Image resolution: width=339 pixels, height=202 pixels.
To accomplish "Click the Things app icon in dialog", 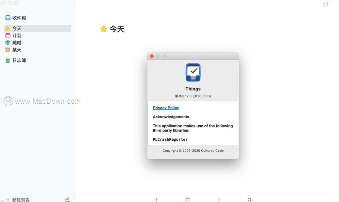I will 193,73.
